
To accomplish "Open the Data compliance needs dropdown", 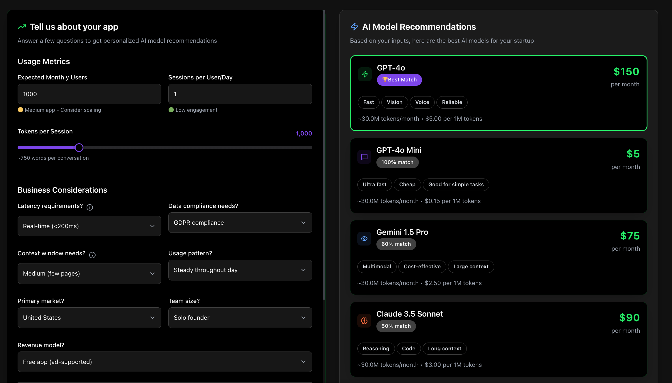I will pyautogui.click(x=240, y=222).
